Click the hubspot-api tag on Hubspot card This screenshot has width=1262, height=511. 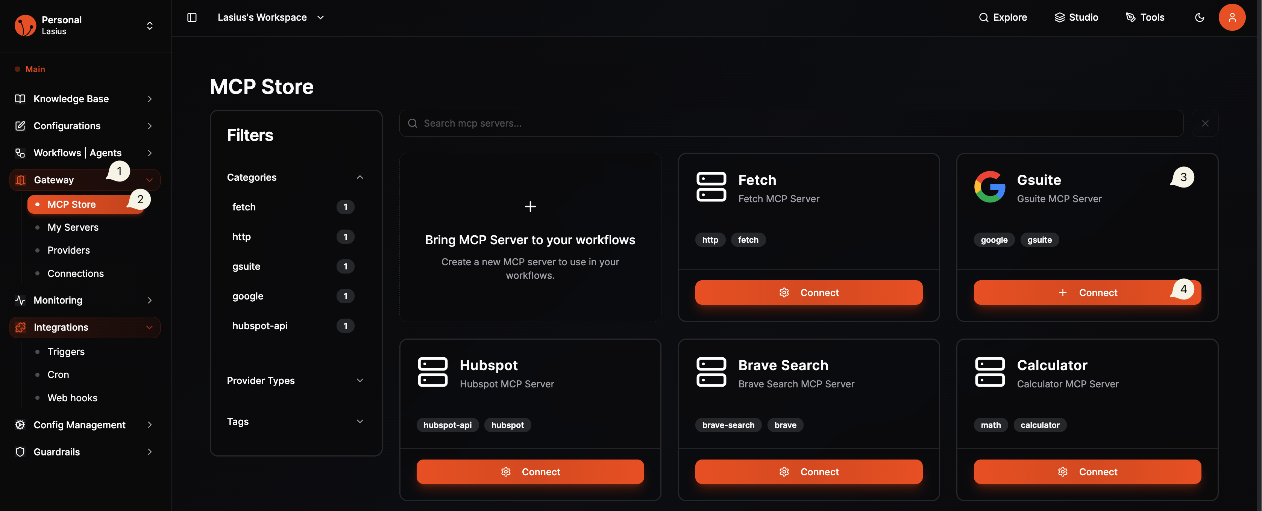pos(447,425)
